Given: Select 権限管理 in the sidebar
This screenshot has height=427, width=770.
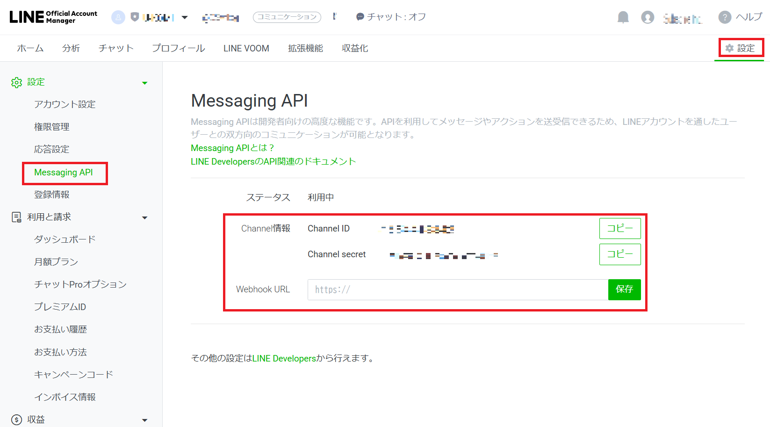Looking at the screenshot, I should pyautogui.click(x=52, y=127).
